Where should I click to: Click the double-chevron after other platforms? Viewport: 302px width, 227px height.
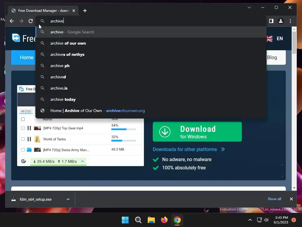point(223,149)
